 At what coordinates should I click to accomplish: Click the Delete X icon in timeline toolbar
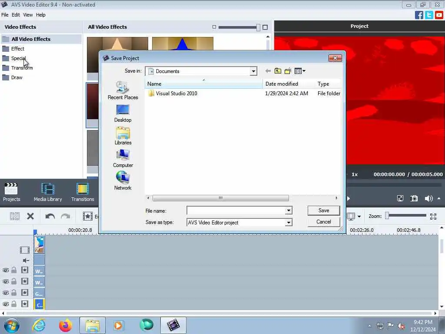coord(30,217)
